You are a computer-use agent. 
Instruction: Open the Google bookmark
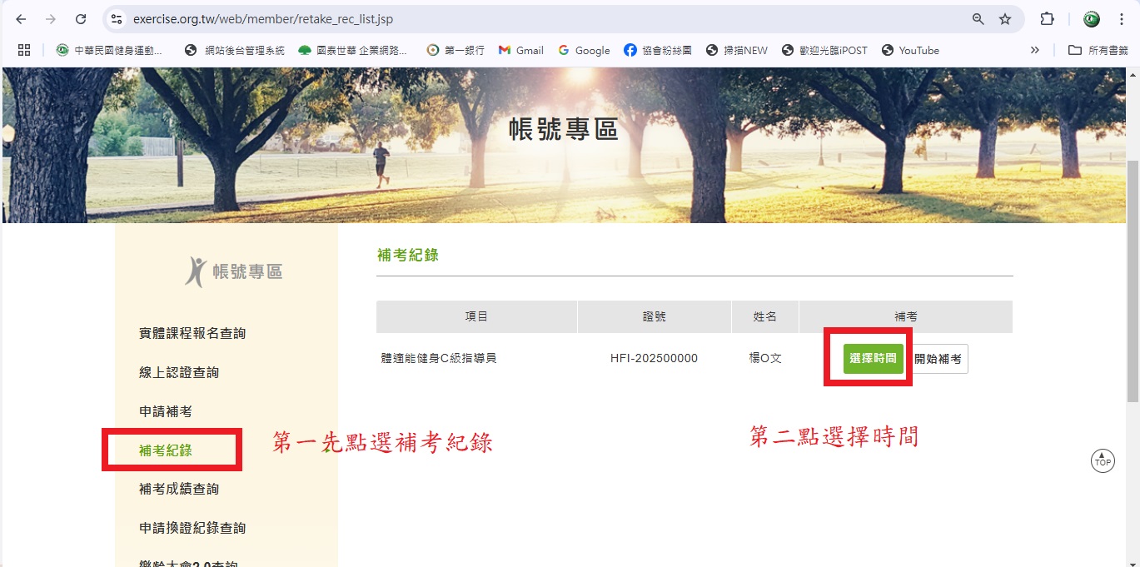585,50
